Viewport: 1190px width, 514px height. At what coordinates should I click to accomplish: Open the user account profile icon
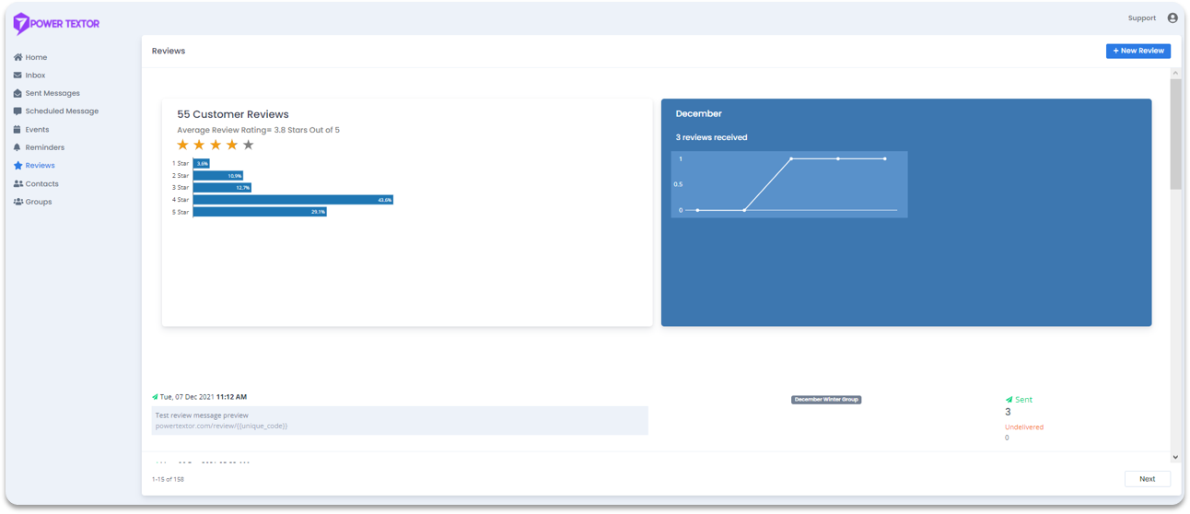click(x=1172, y=18)
